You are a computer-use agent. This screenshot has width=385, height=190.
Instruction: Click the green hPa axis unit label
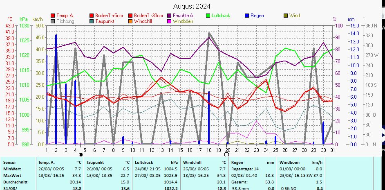pyautogui.click(x=24, y=19)
